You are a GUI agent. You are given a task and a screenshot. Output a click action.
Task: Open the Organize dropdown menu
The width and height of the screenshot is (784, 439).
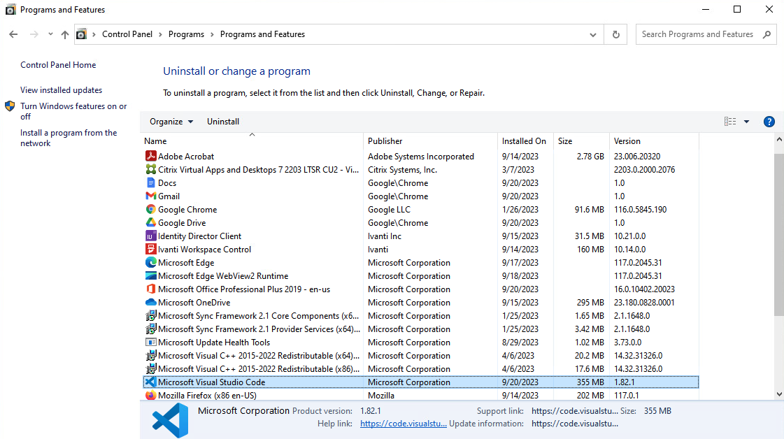(171, 122)
